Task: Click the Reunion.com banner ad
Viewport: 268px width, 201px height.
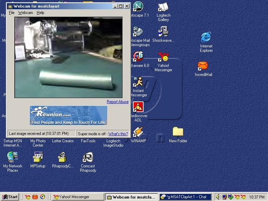Action: pos(68,116)
